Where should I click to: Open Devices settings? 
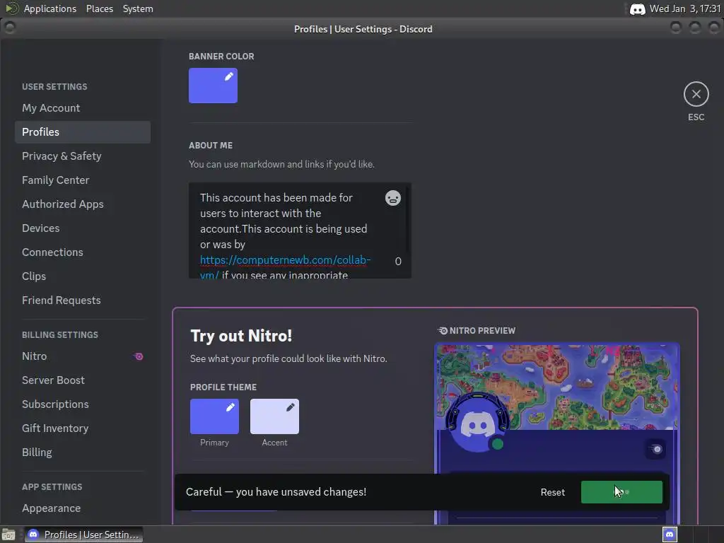pos(83,228)
